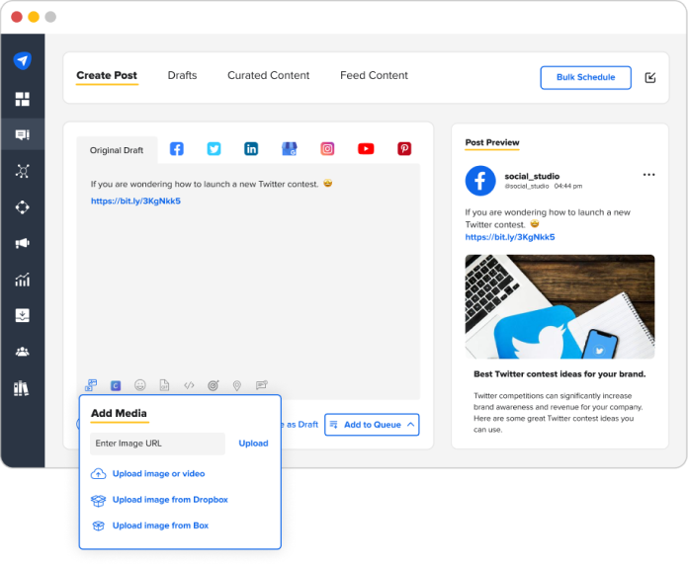
Task: Click the Add to Queue button
Action: coord(372,425)
